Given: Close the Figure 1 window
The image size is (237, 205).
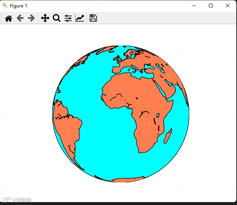Looking at the screenshot, I should (228, 6).
